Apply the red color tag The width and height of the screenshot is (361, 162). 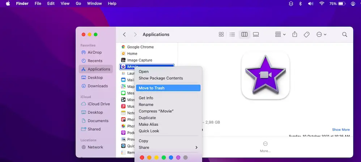coord(142,157)
